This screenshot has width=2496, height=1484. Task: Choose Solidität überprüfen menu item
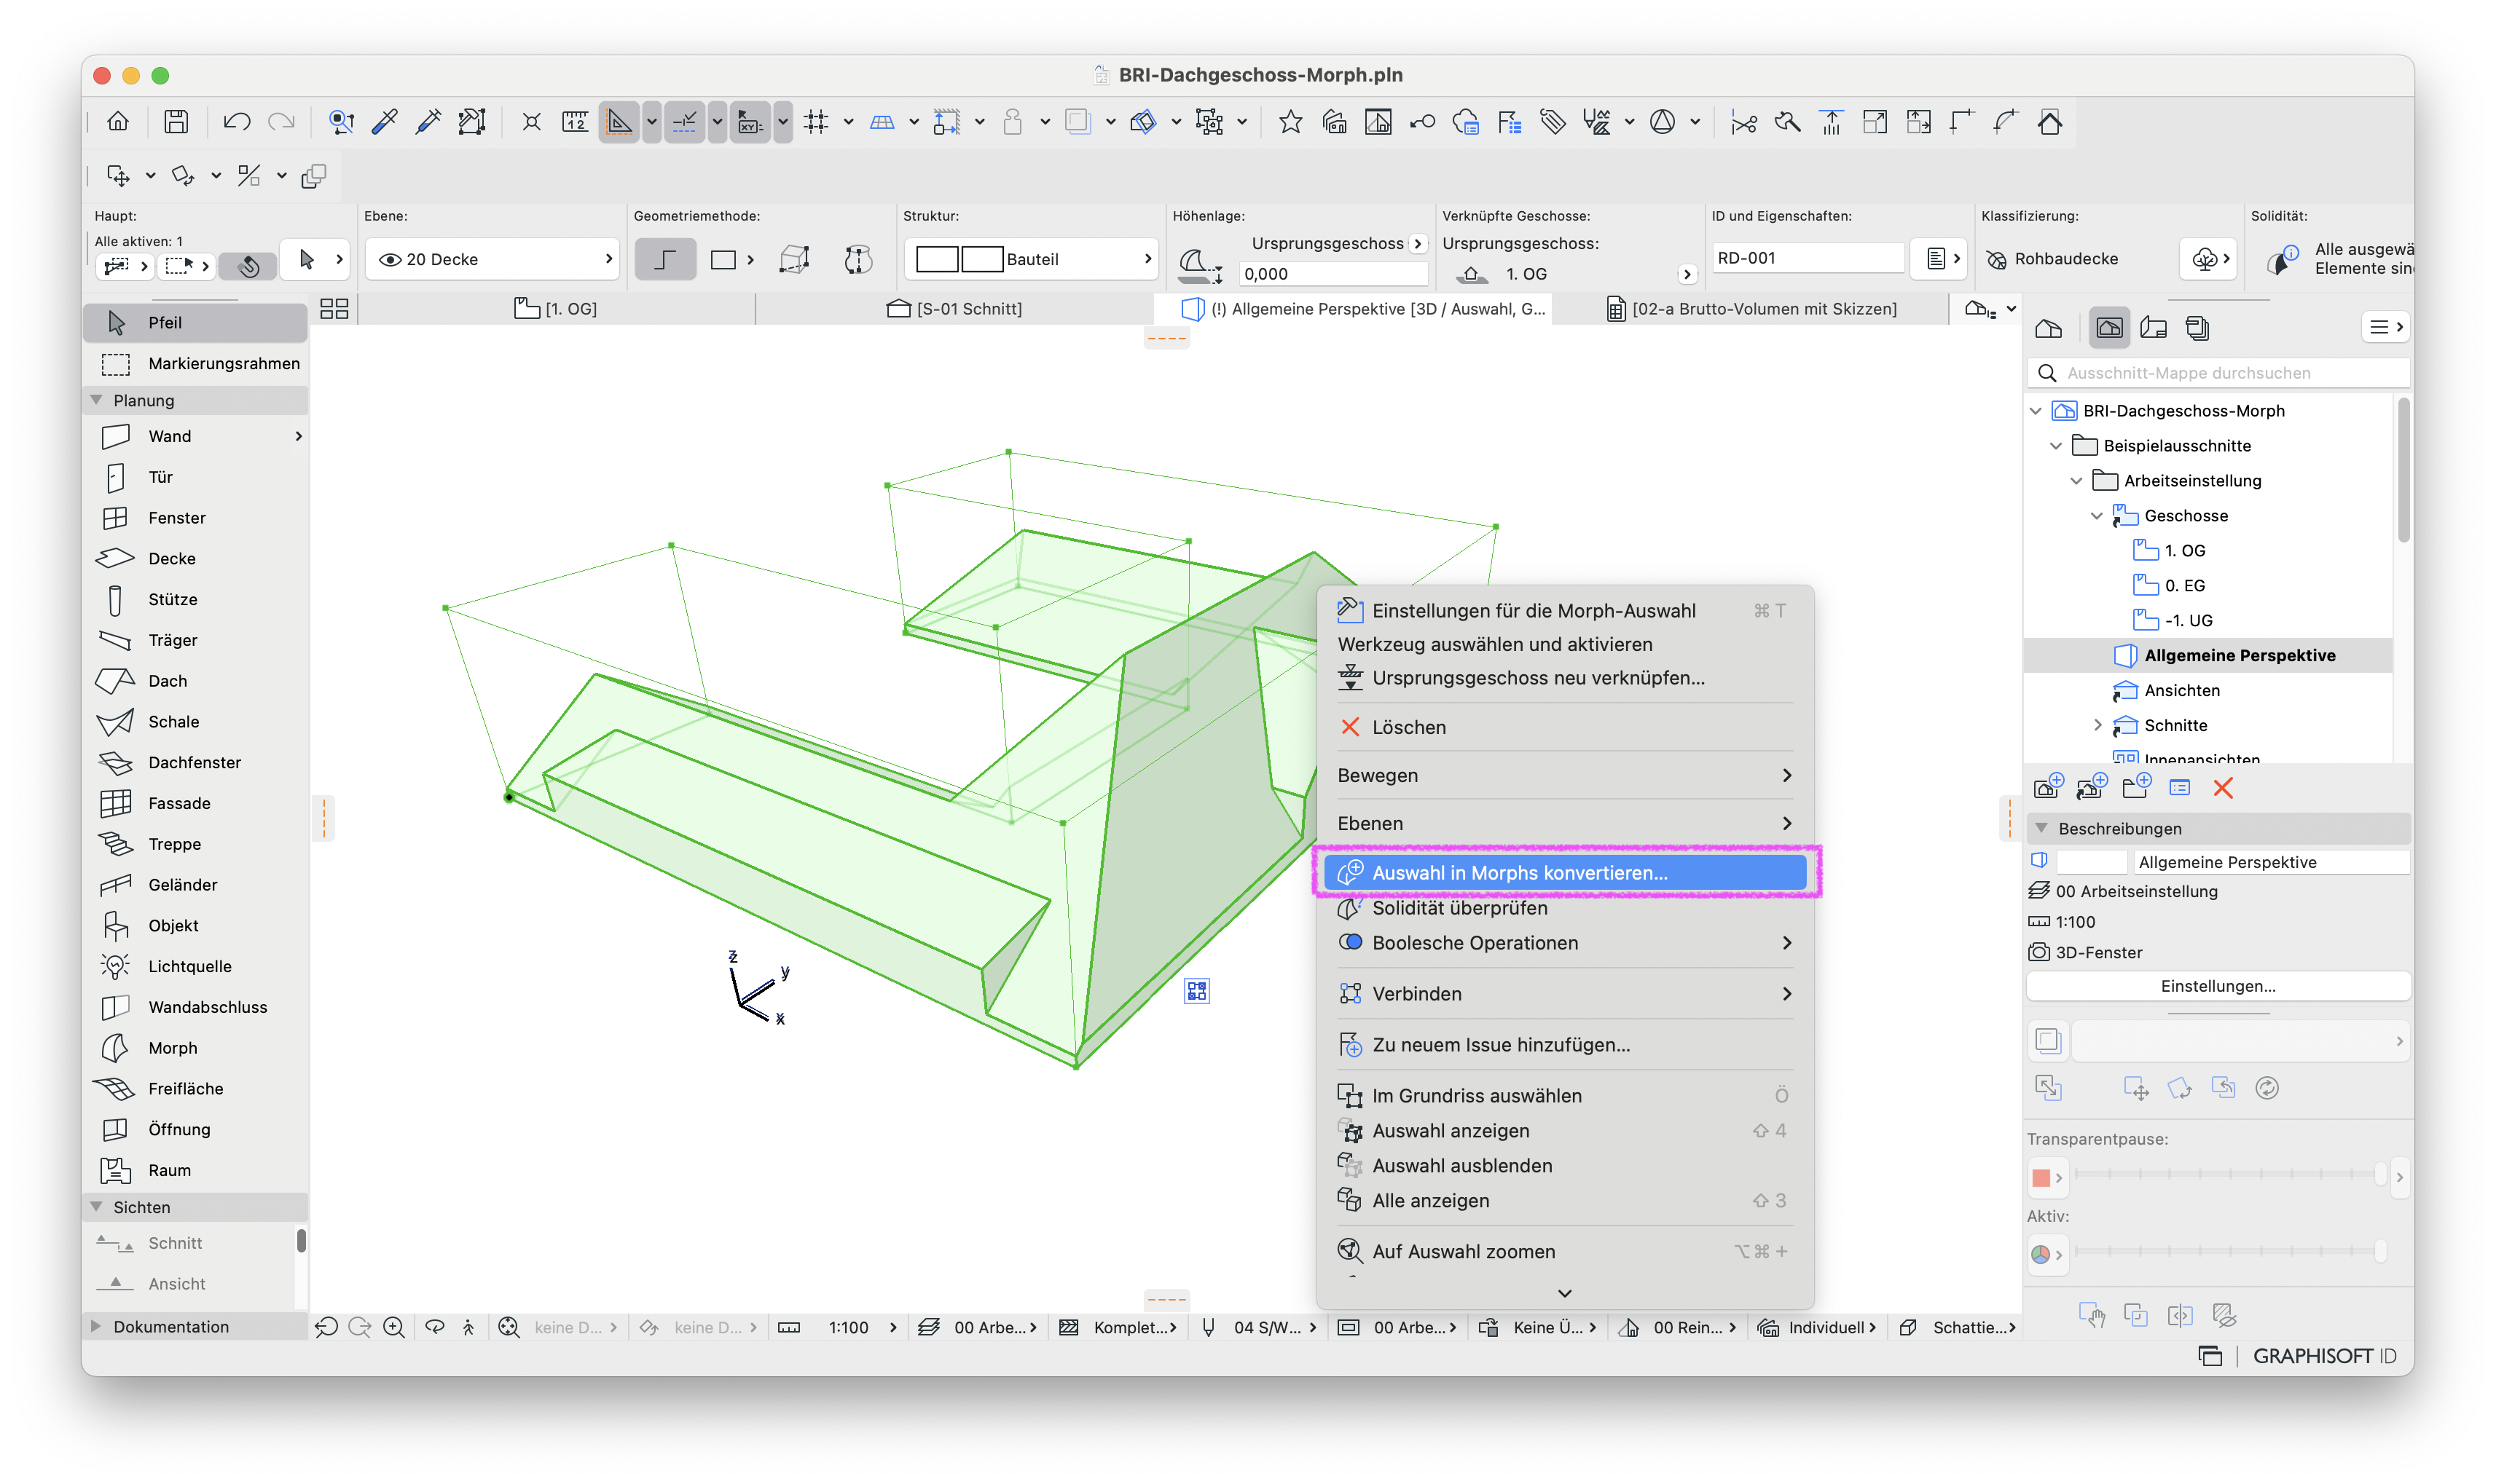tap(1565, 908)
